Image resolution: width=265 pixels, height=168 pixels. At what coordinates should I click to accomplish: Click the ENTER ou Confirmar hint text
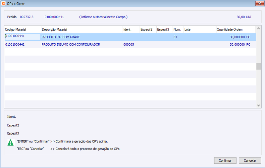[62, 141]
